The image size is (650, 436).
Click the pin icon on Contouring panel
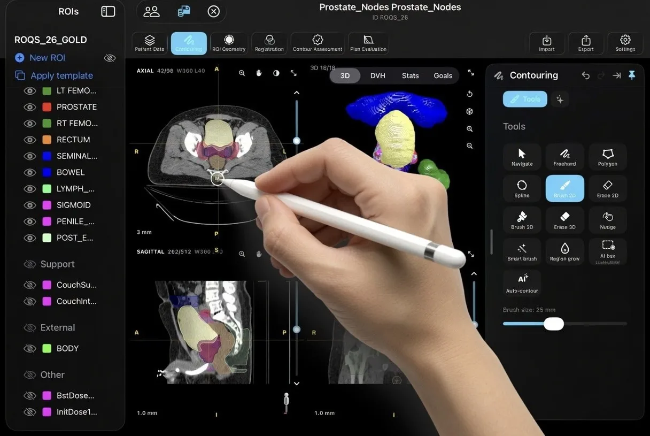click(x=632, y=75)
